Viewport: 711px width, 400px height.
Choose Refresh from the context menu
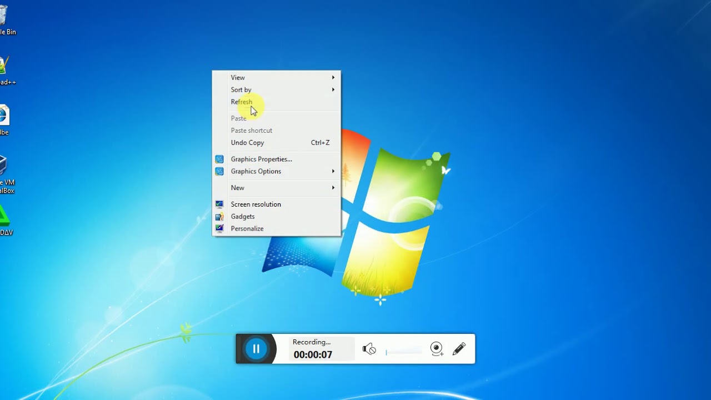(x=276, y=102)
